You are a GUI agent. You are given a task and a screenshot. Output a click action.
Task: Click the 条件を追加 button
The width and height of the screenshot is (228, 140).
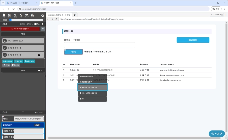(x=8, y=61)
